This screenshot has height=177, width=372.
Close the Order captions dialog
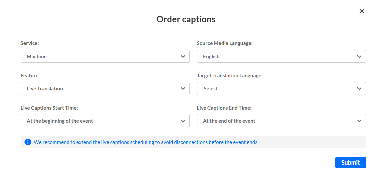[x=361, y=11]
